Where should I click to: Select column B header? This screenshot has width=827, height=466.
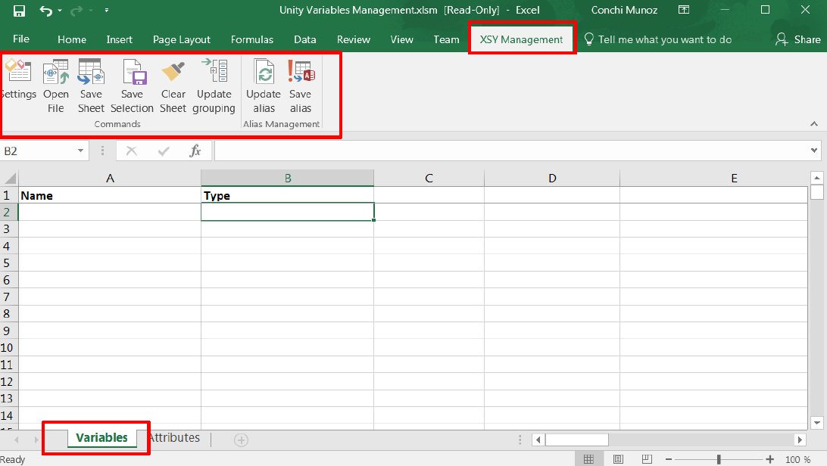pos(288,178)
